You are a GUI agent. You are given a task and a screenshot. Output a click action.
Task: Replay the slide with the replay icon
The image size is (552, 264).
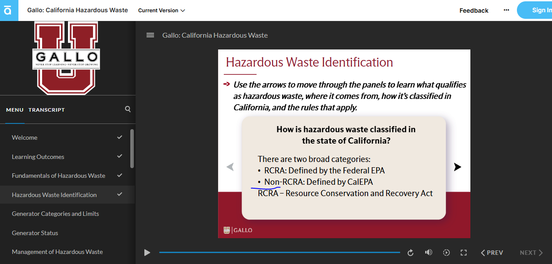coord(410,253)
